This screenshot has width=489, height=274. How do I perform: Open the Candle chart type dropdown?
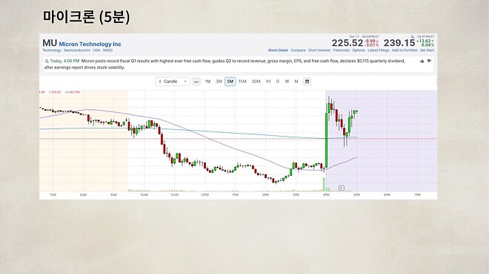[173, 81]
